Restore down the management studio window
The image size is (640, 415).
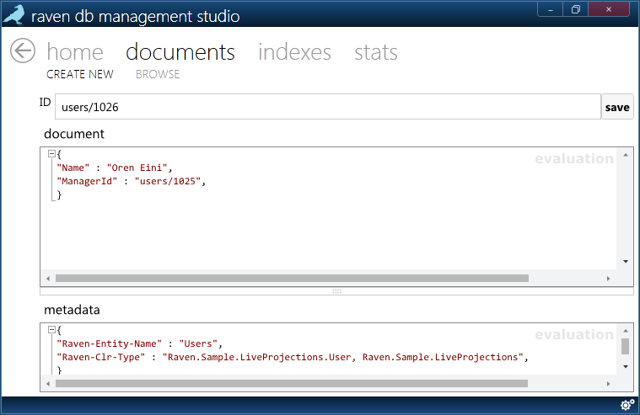pyautogui.click(x=576, y=9)
